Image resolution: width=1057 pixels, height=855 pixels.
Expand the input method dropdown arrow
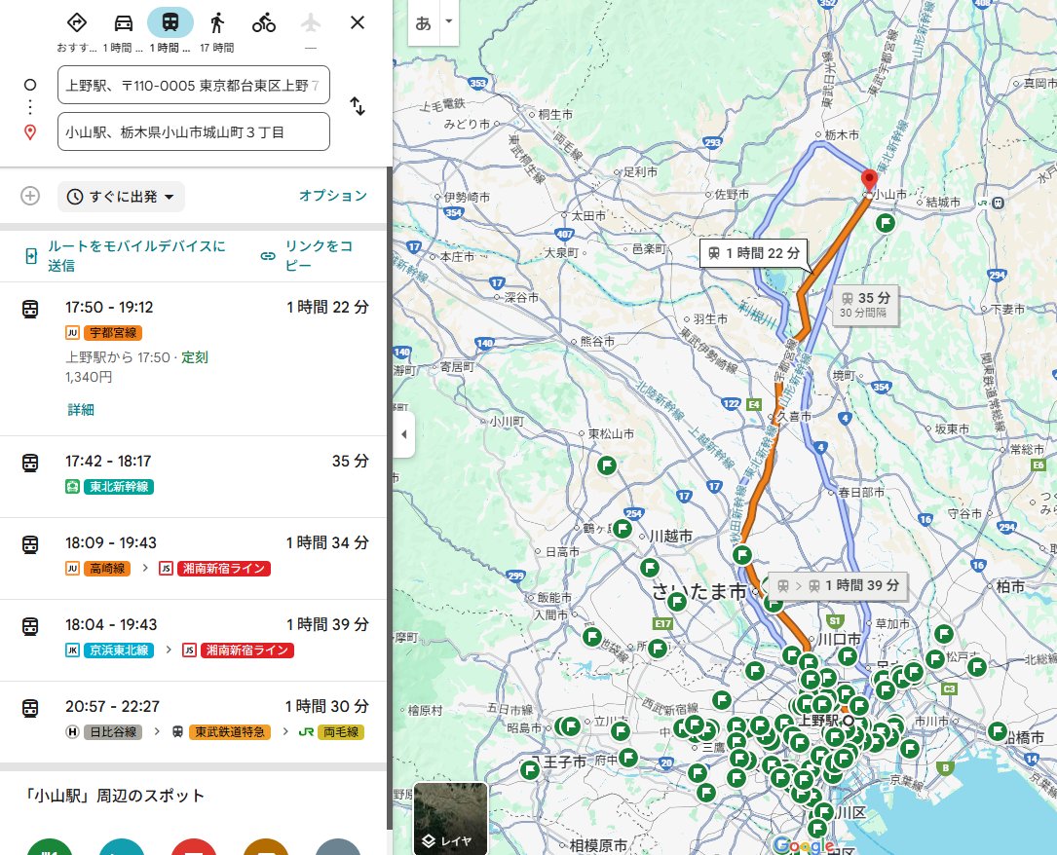[x=449, y=20]
